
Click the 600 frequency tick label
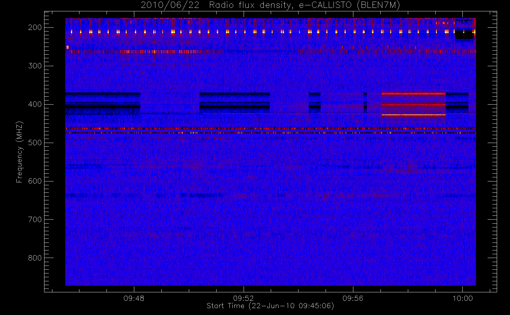pos(35,181)
